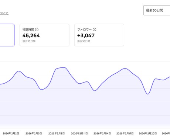Image resolution: width=170 pixels, height=140 pixels.
Task: Click the 2026年2月20日 axis label
Action: pos(148,133)
